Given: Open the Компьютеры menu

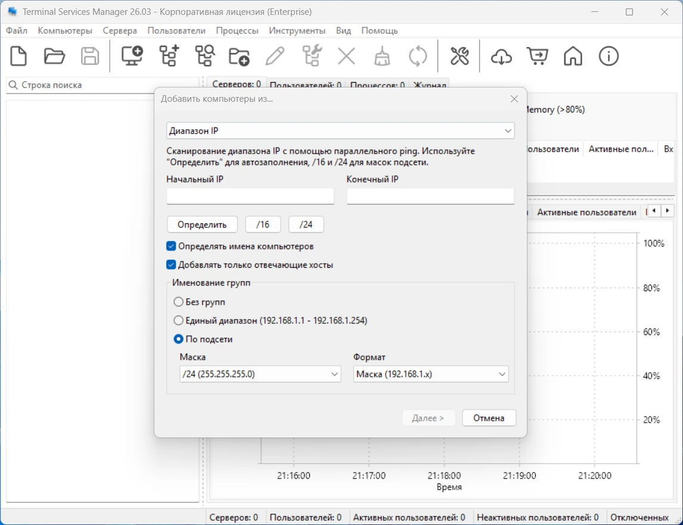Looking at the screenshot, I should pyautogui.click(x=65, y=30).
